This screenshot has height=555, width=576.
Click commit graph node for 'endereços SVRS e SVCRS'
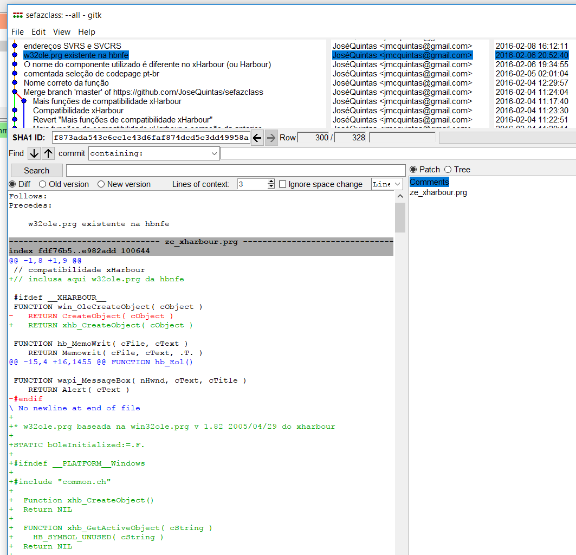[15, 46]
